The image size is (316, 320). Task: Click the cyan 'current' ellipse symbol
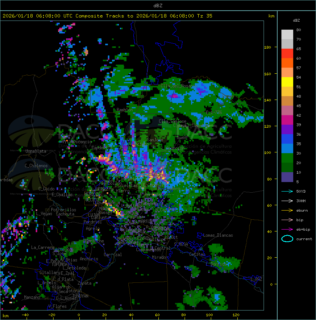click(287, 239)
